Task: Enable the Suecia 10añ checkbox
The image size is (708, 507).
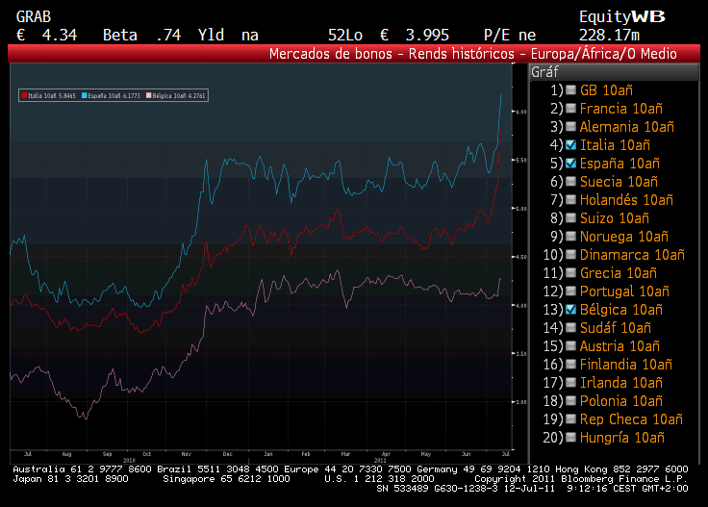Action: (x=570, y=182)
